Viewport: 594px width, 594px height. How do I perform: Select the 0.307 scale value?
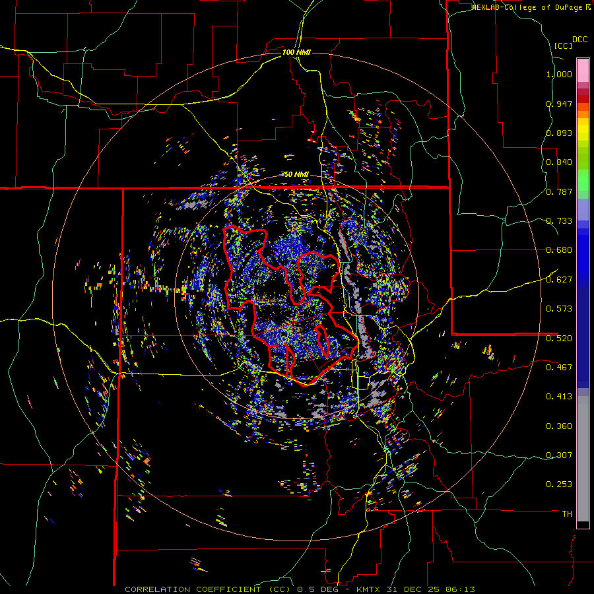coord(559,455)
